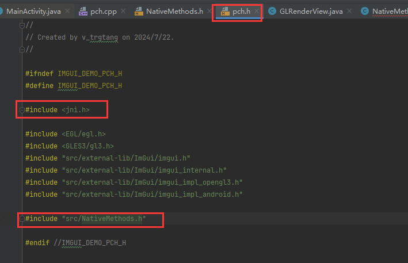Screen dimensions: 408x263
Task: Close the GLRenderView.java tab
Action: coord(350,12)
